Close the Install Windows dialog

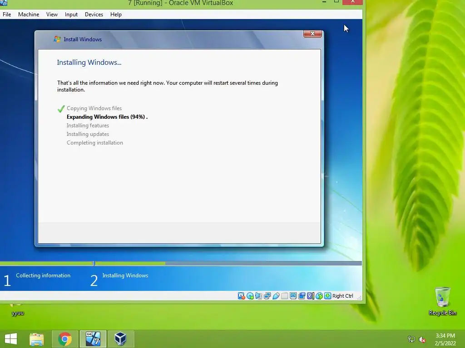(x=312, y=34)
